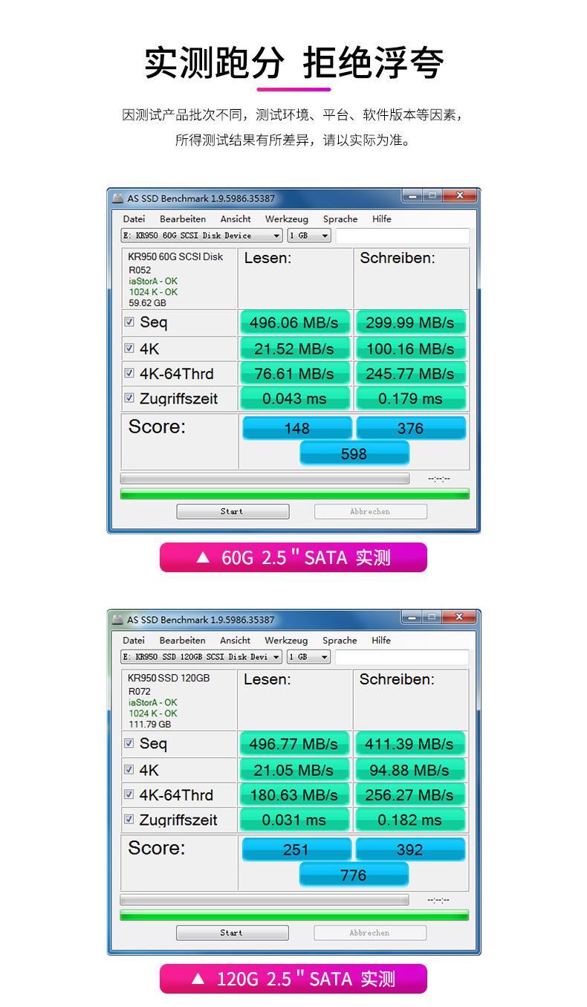Open drive dropdown showing KR950 60G SCSI Disk Device
This screenshot has width=587, height=1007.
(201, 236)
